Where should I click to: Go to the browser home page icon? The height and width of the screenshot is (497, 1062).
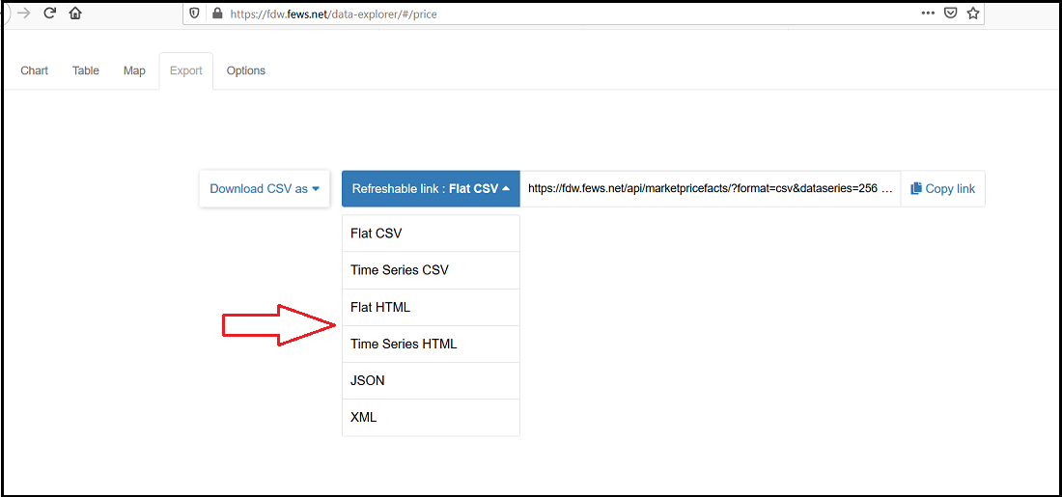(x=75, y=14)
